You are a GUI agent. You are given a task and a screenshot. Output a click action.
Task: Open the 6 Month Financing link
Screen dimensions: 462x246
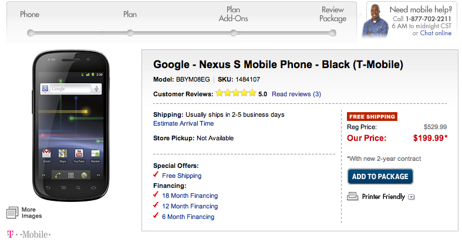pyautogui.click(x=188, y=217)
